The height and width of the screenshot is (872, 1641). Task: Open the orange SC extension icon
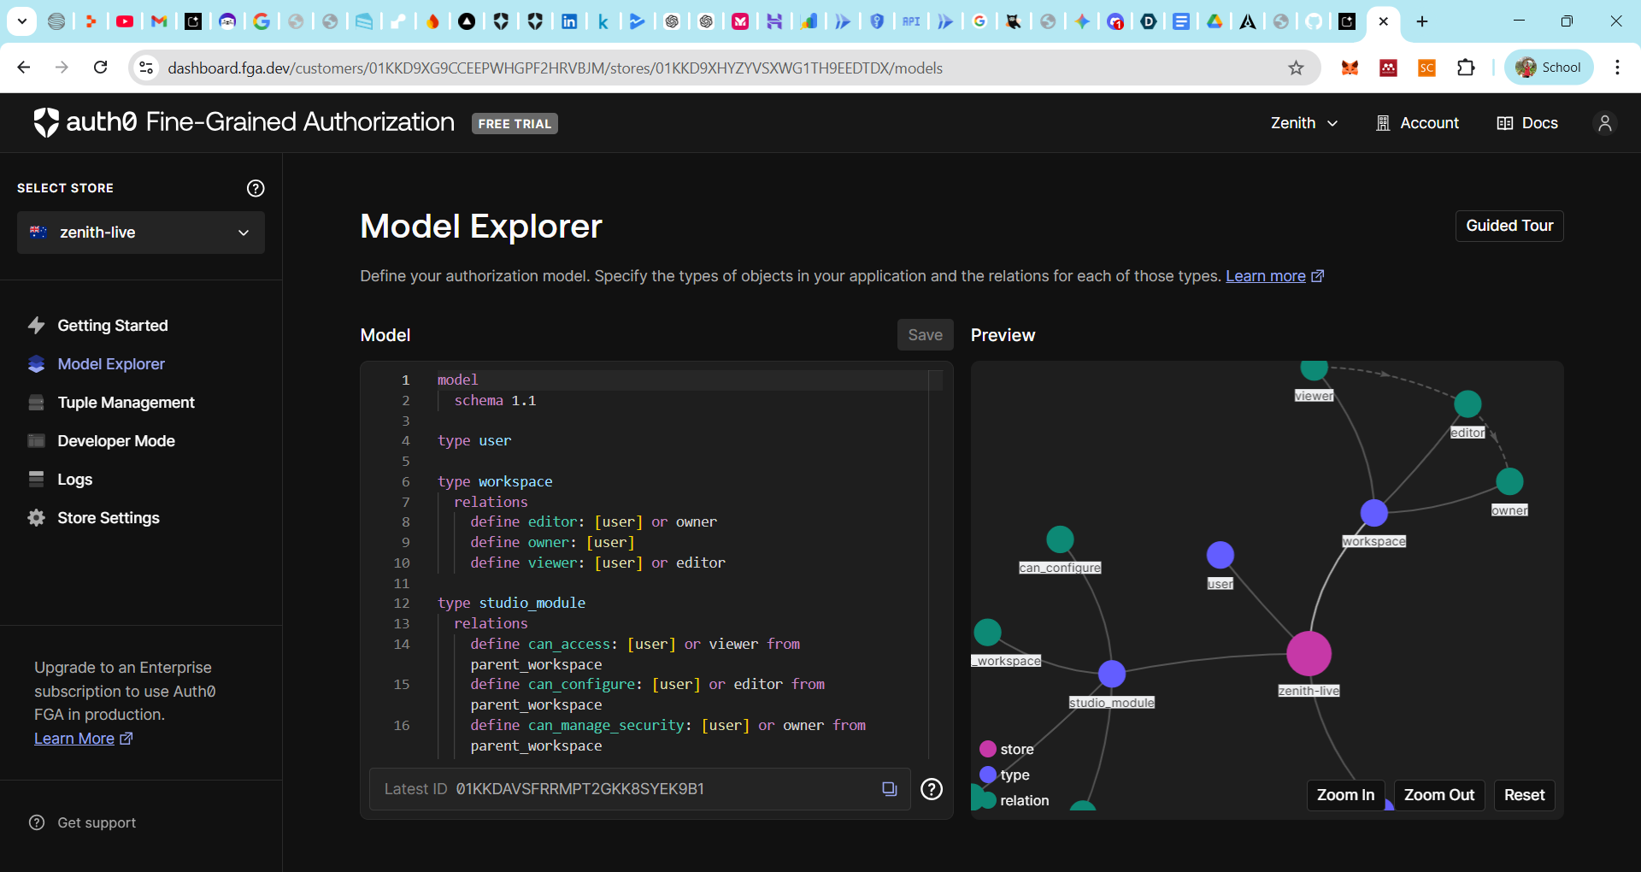tap(1427, 68)
